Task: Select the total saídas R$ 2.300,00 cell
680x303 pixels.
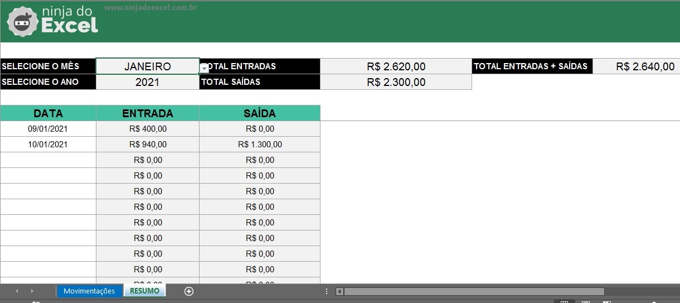Action: (x=396, y=82)
